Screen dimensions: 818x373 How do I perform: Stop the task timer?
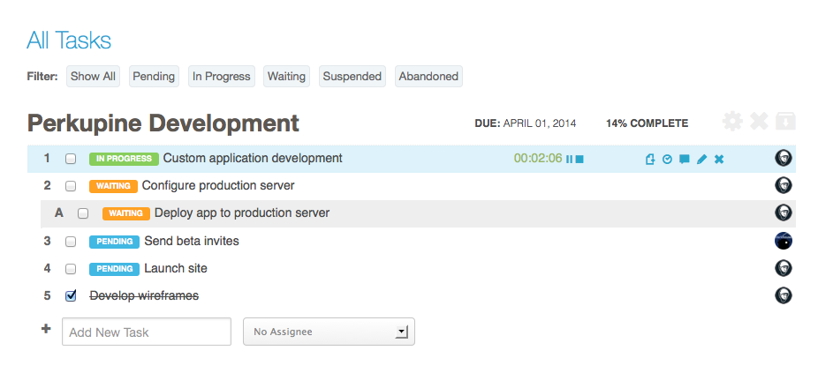[x=579, y=159]
